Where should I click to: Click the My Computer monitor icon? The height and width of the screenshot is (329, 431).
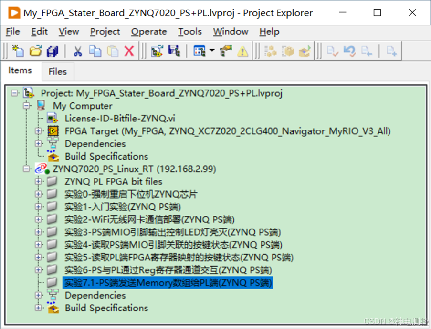(x=41, y=106)
